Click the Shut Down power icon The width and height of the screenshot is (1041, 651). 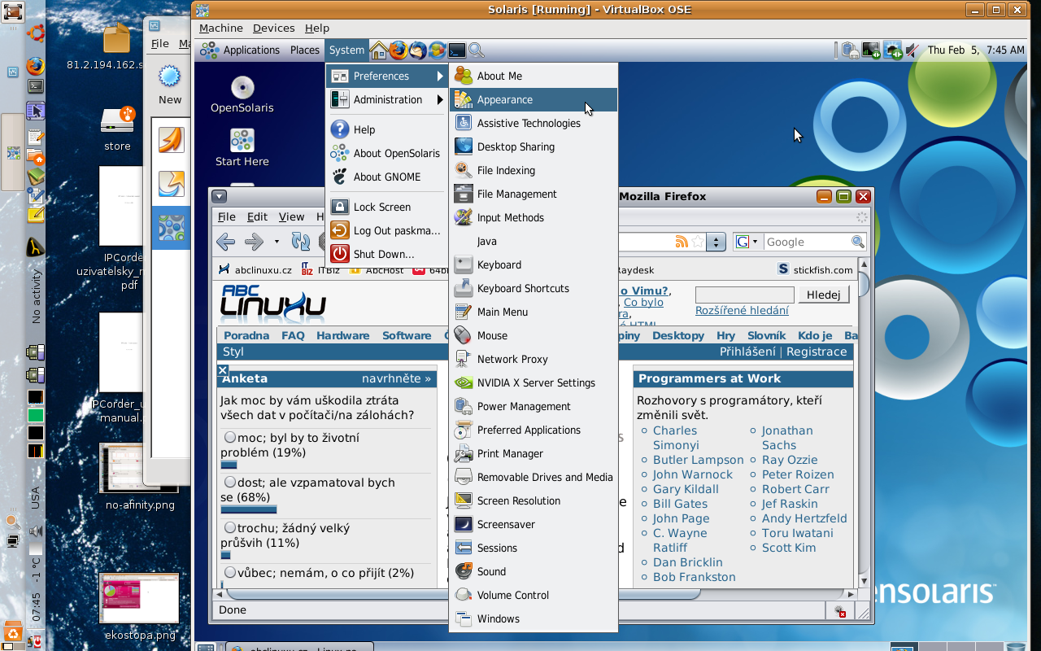pos(340,254)
